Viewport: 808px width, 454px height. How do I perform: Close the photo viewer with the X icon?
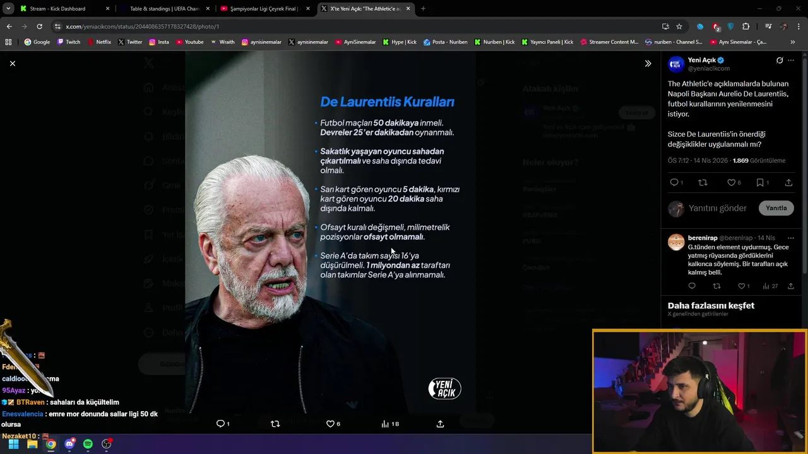click(x=12, y=63)
